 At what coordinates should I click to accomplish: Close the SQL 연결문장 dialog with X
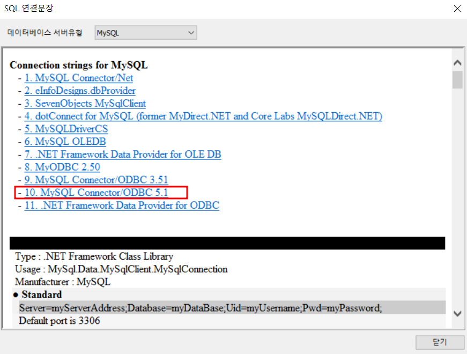click(457, 9)
